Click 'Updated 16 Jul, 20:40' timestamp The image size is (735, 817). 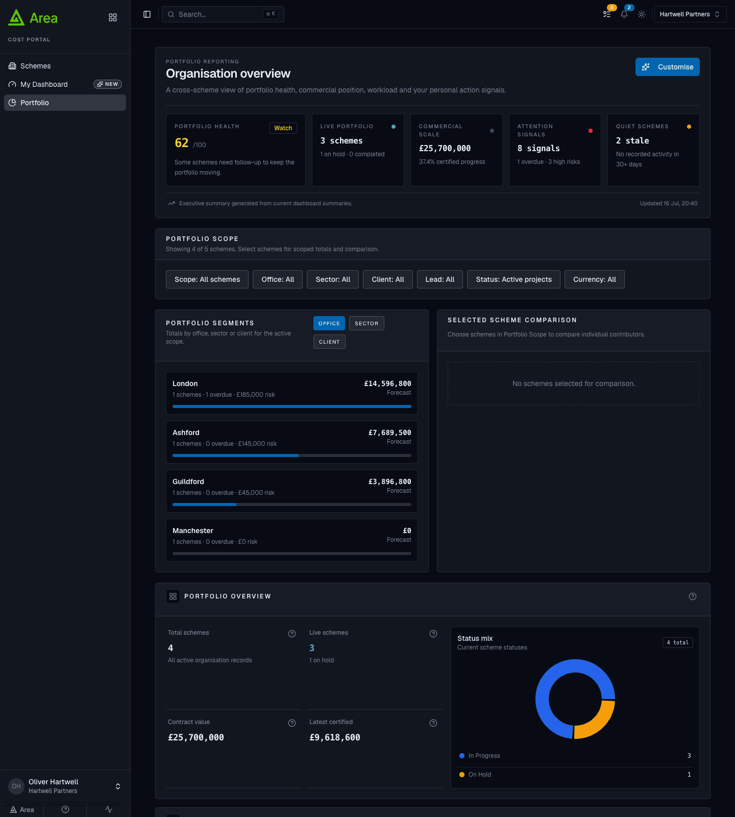click(x=669, y=203)
